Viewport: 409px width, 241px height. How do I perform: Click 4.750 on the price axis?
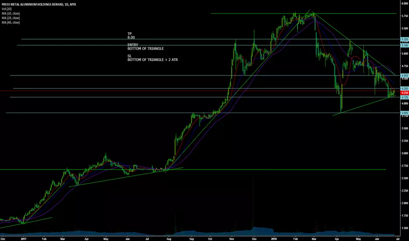[405, 66]
